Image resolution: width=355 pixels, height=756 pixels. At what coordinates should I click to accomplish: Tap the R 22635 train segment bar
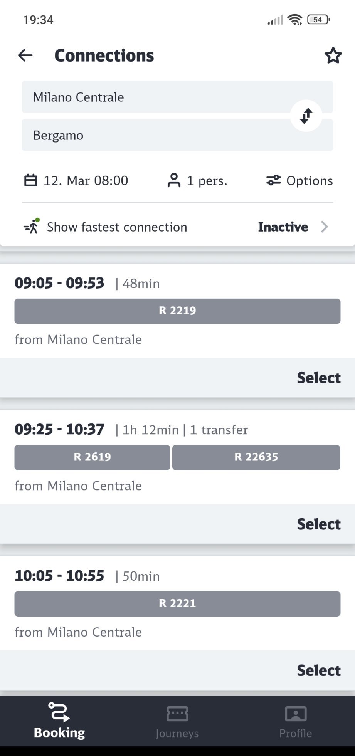pyautogui.click(x=256, y=457)
